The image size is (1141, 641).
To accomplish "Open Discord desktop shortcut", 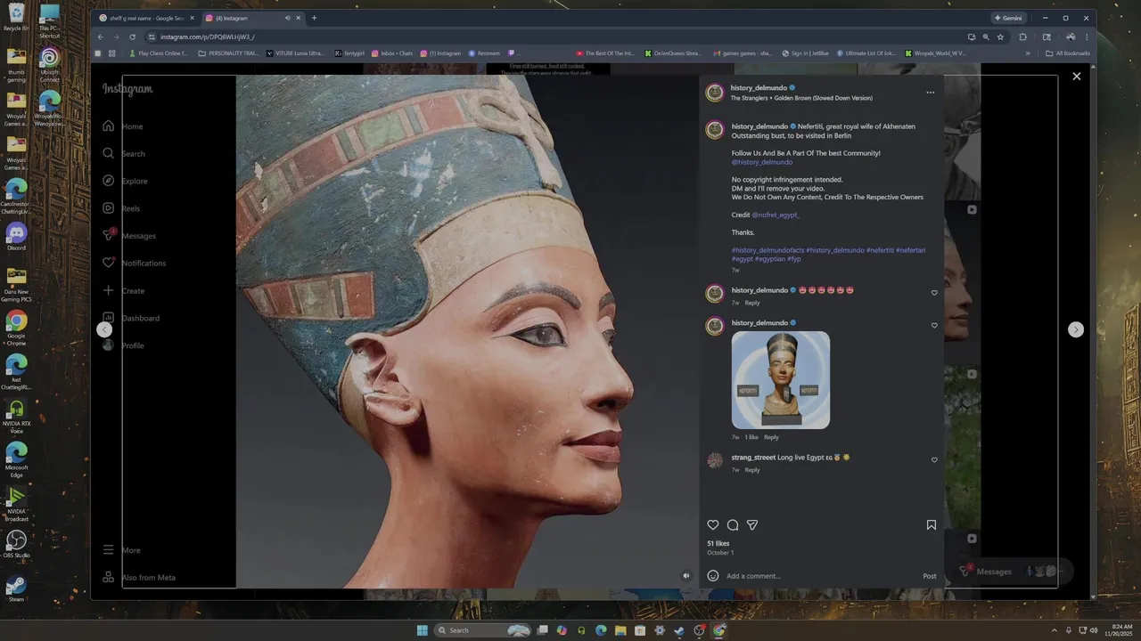I will tap(16, 236).
